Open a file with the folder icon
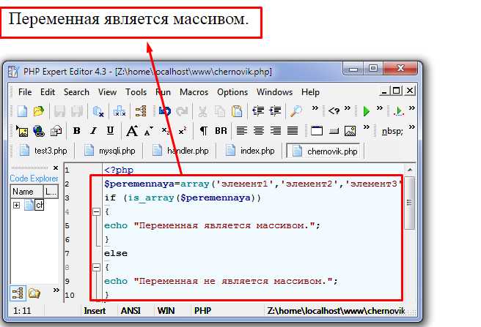This screenshot has height=327, width=481. pyautogui.click(x=39, y=111)
